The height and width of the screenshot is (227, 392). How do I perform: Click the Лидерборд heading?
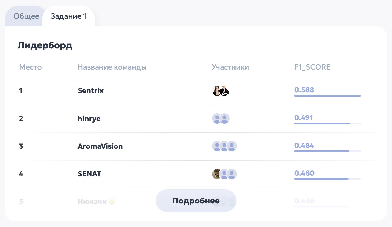(x=45, y=46)
